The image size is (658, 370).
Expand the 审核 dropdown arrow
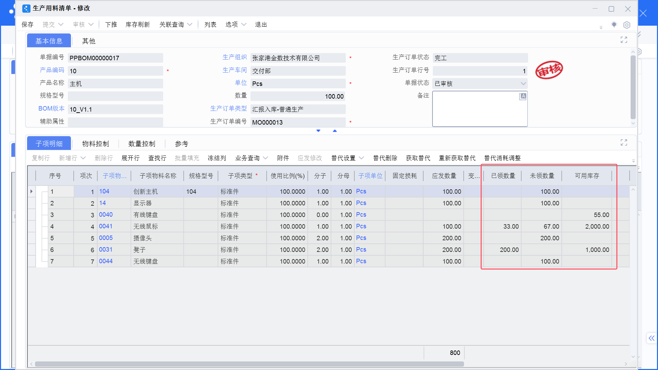(x=91, y=25)
